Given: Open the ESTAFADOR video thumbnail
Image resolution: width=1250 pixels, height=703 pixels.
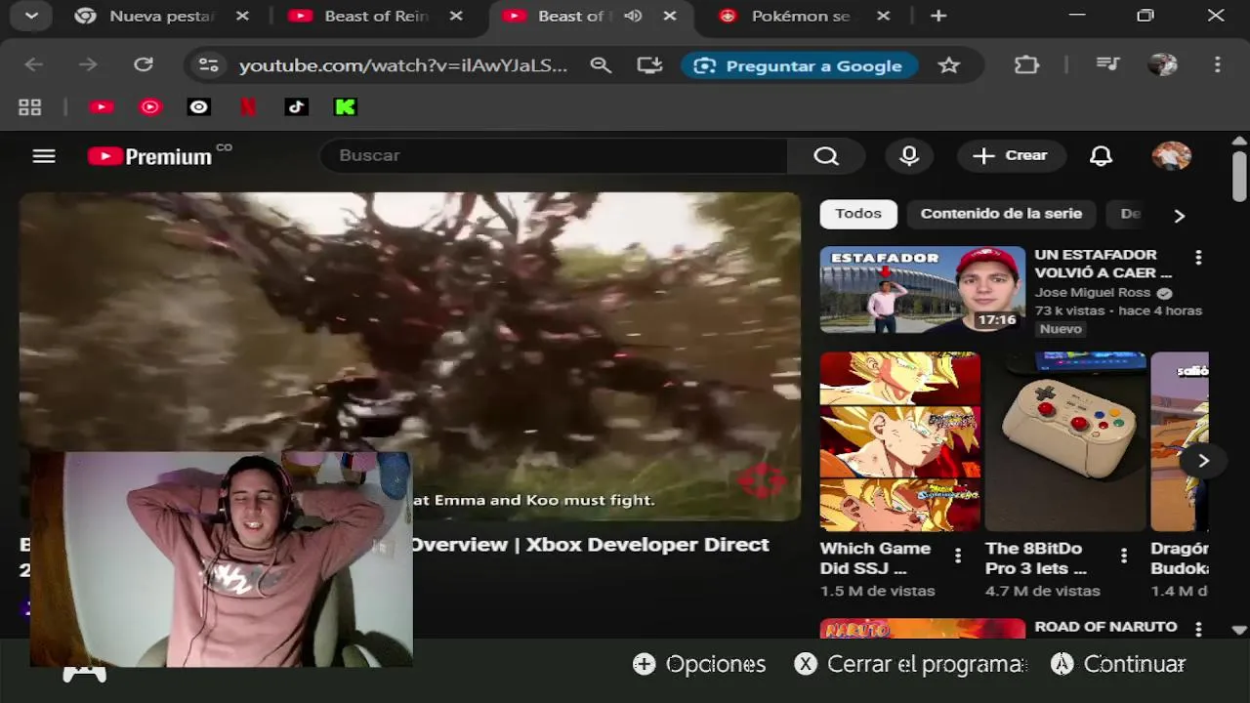Looking at the screenshot, I should (923, 289).
